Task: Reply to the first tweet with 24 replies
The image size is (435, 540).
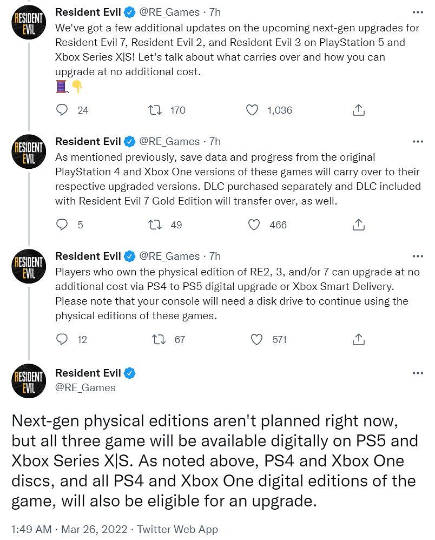Action: (63, 110)
